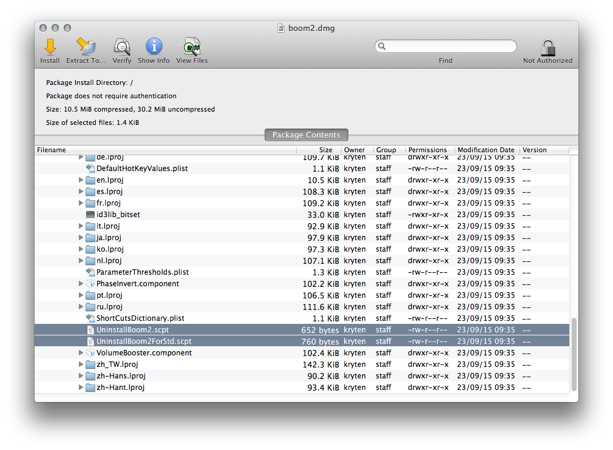Sort by Group column header
The image size is (613, 450).
390,150
